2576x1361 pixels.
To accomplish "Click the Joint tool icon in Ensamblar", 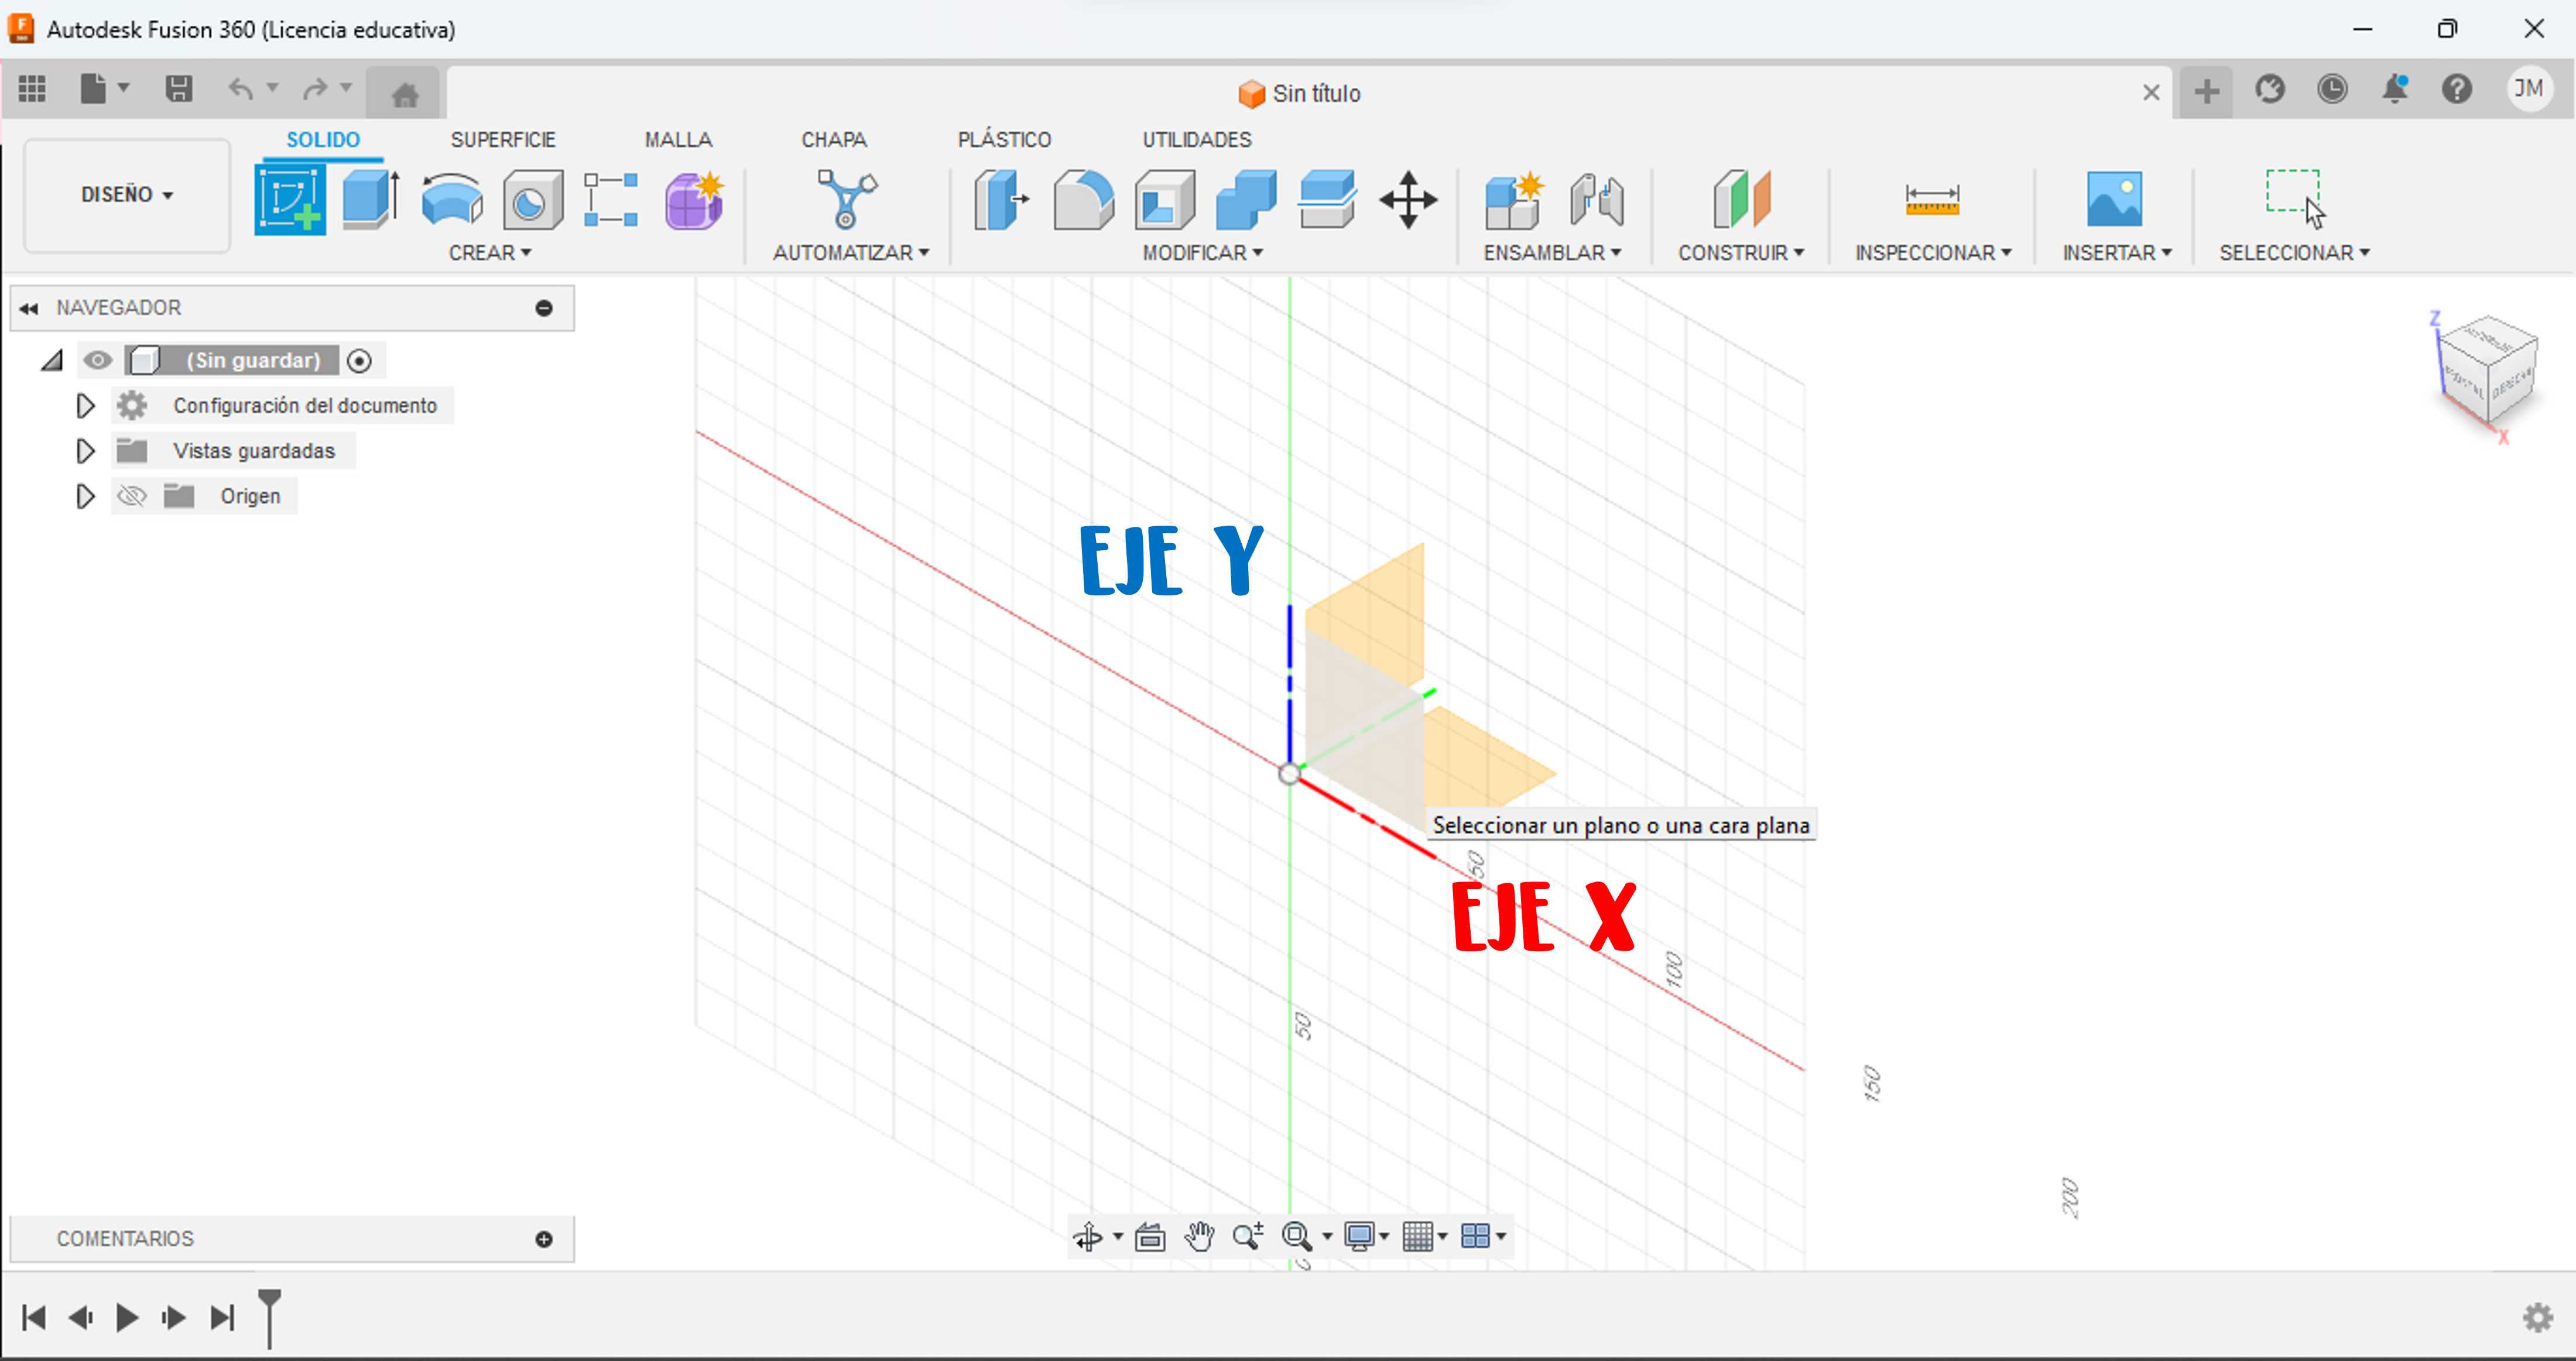I will tap(1596, 200).
